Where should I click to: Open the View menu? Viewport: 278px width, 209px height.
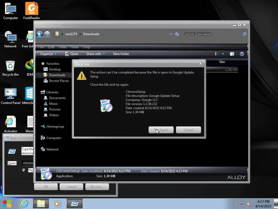point(62,47)
